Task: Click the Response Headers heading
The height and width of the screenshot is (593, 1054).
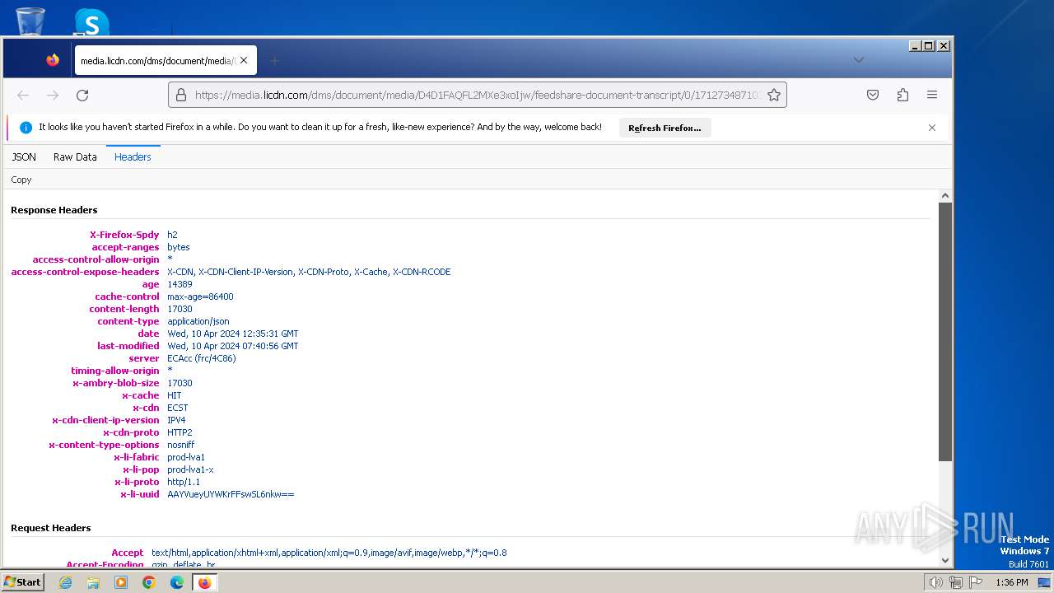Action: [54, 210]
